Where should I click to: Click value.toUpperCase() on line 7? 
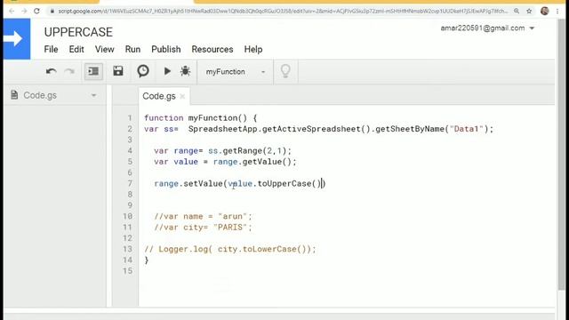click(275, 184)
